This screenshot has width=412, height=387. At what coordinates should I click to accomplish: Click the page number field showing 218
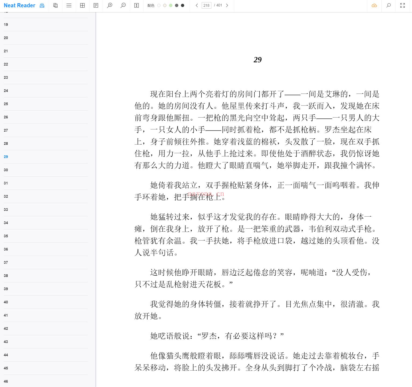click(207, 5)
